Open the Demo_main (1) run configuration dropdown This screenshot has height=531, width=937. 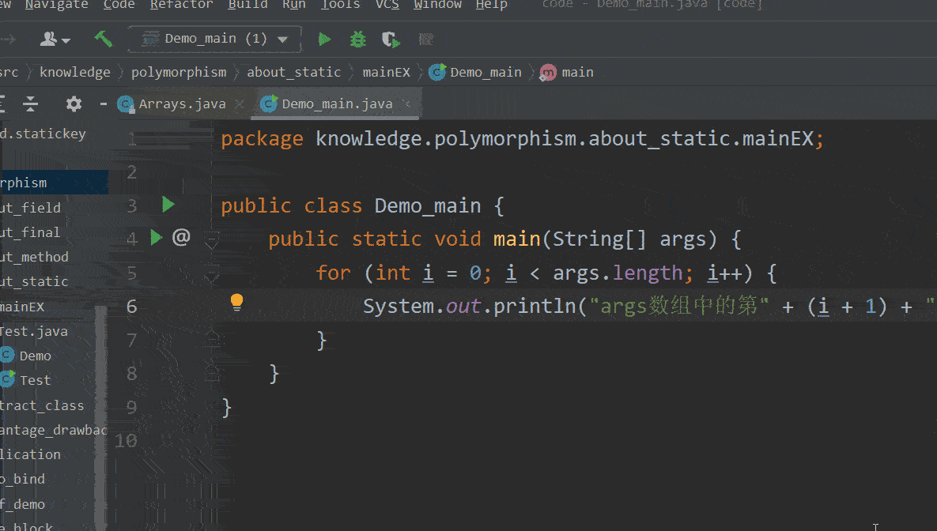pyautogui.click(x=214, y=39)
